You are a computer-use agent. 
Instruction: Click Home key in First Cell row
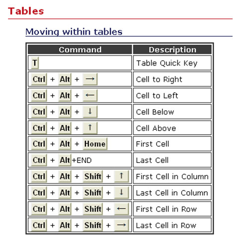coord(95,144)
